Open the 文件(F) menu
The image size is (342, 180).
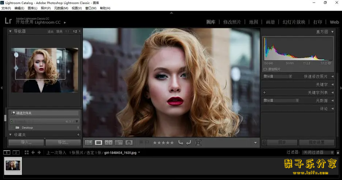click(x=6, y=8)
